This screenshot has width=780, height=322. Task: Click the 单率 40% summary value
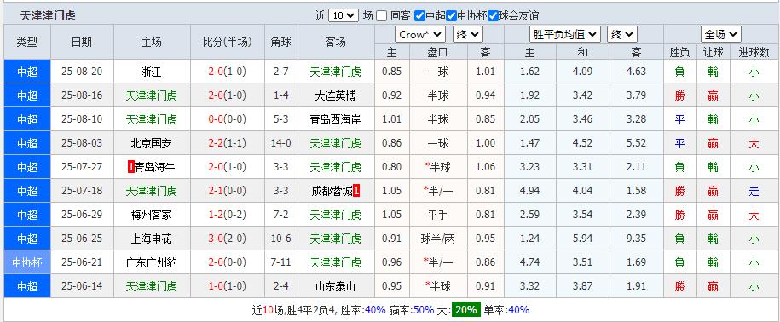(x=519, y=310)
